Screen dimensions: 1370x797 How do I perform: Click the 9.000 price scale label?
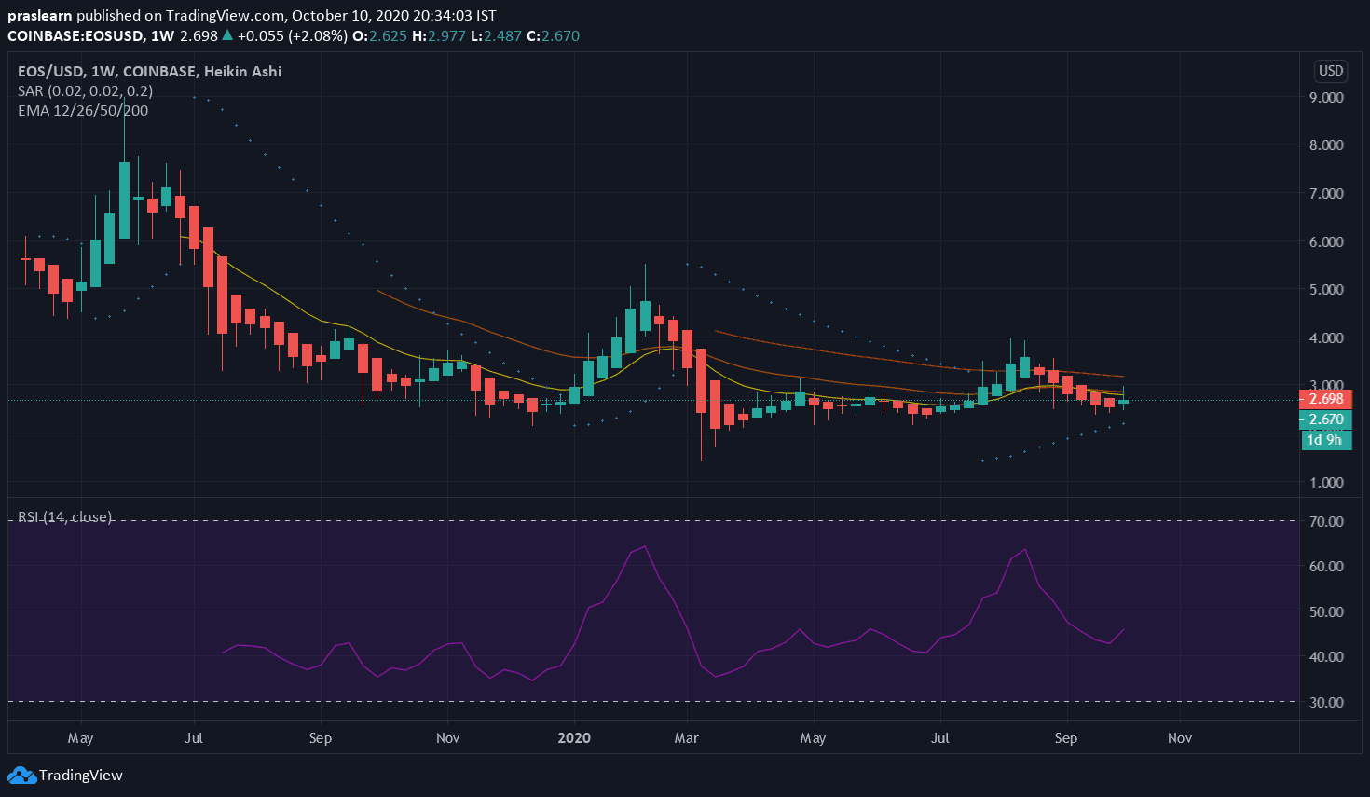(x=1326, y=97)
